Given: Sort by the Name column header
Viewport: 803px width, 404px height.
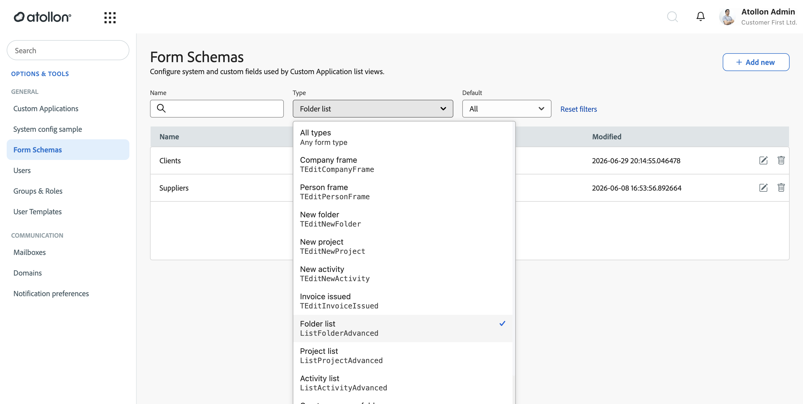Looking at the screenshot, I should pyautogui.click(x=169, y=137).
